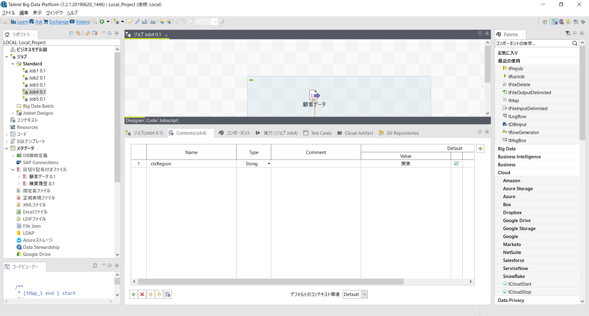This screenshot has width=589, height=316.
Task: Open the Ask link
Action: [39, 21]
